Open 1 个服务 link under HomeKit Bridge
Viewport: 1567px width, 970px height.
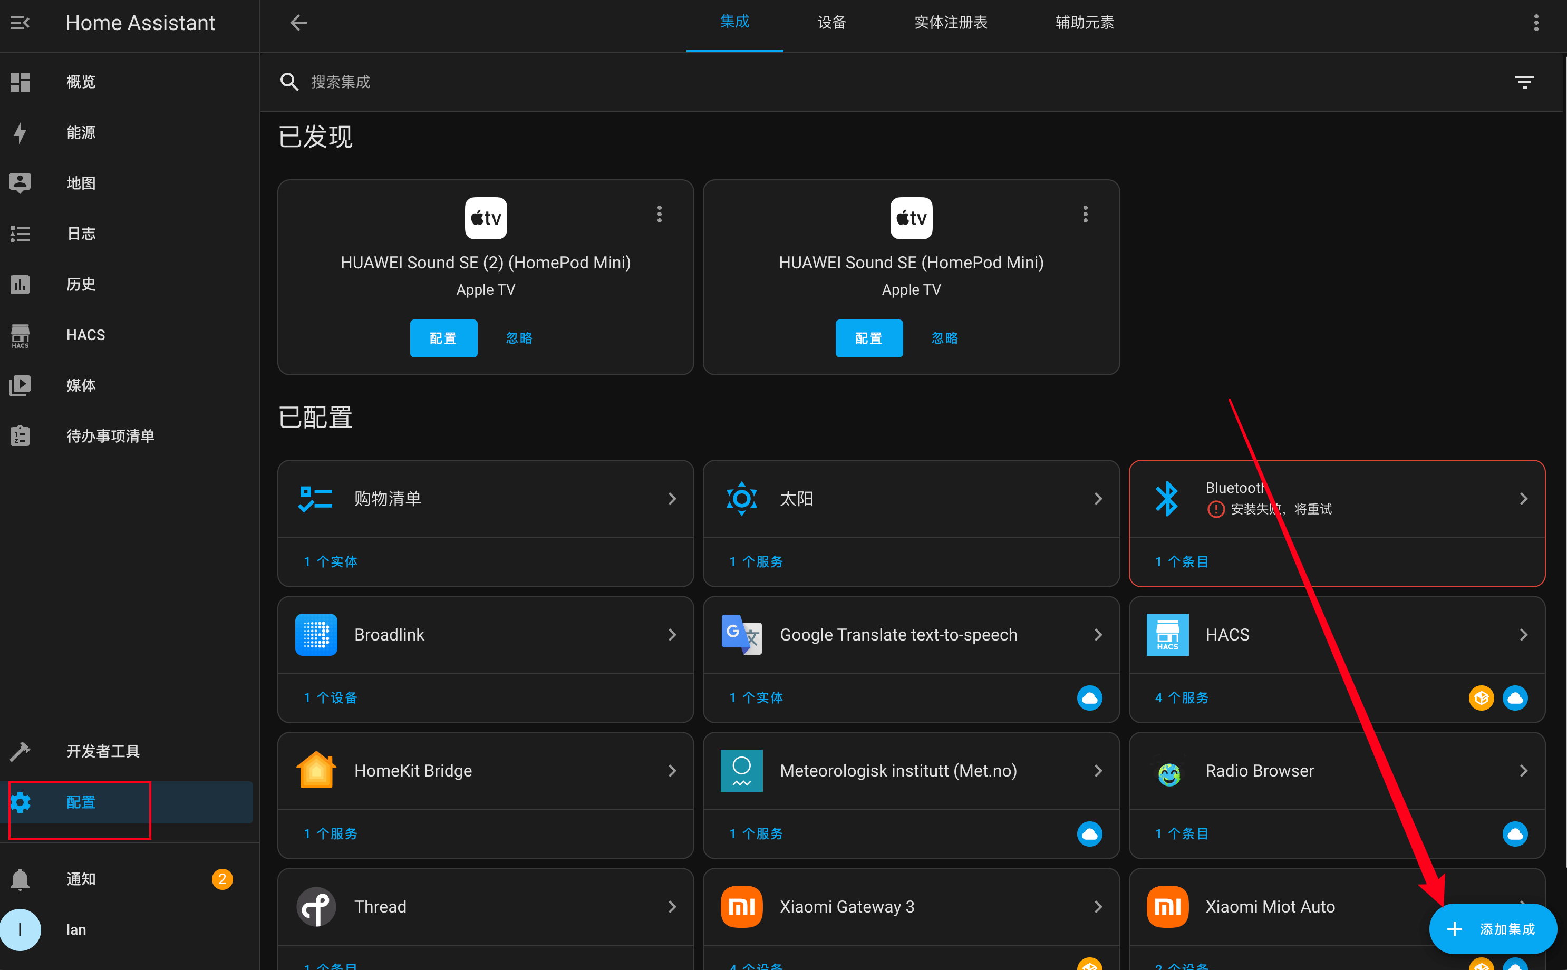pos(331,834)
